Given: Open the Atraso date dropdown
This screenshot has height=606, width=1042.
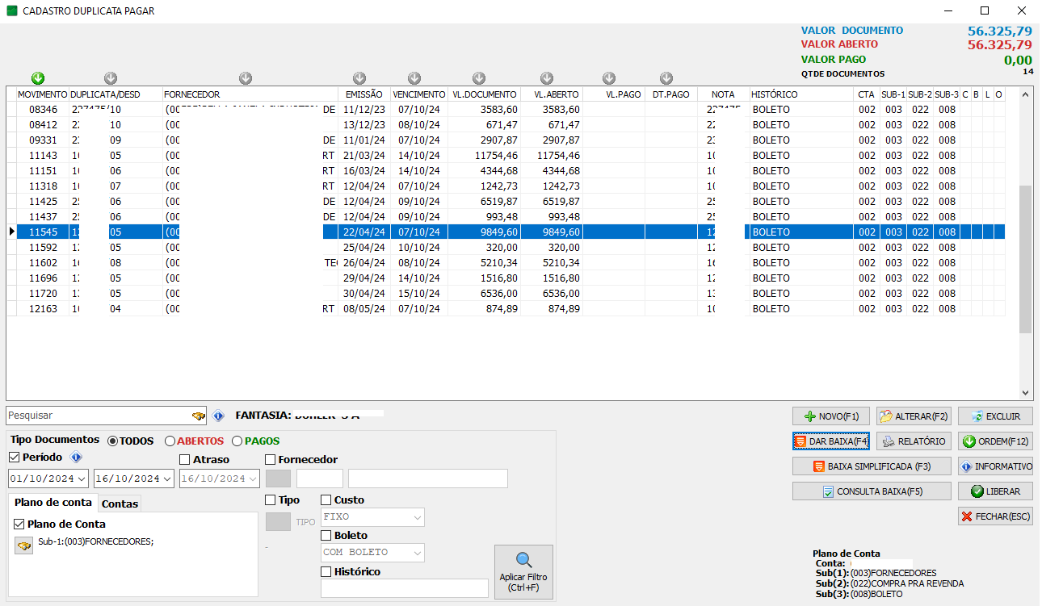Looking at the screenshot, I should coord(253,479).
